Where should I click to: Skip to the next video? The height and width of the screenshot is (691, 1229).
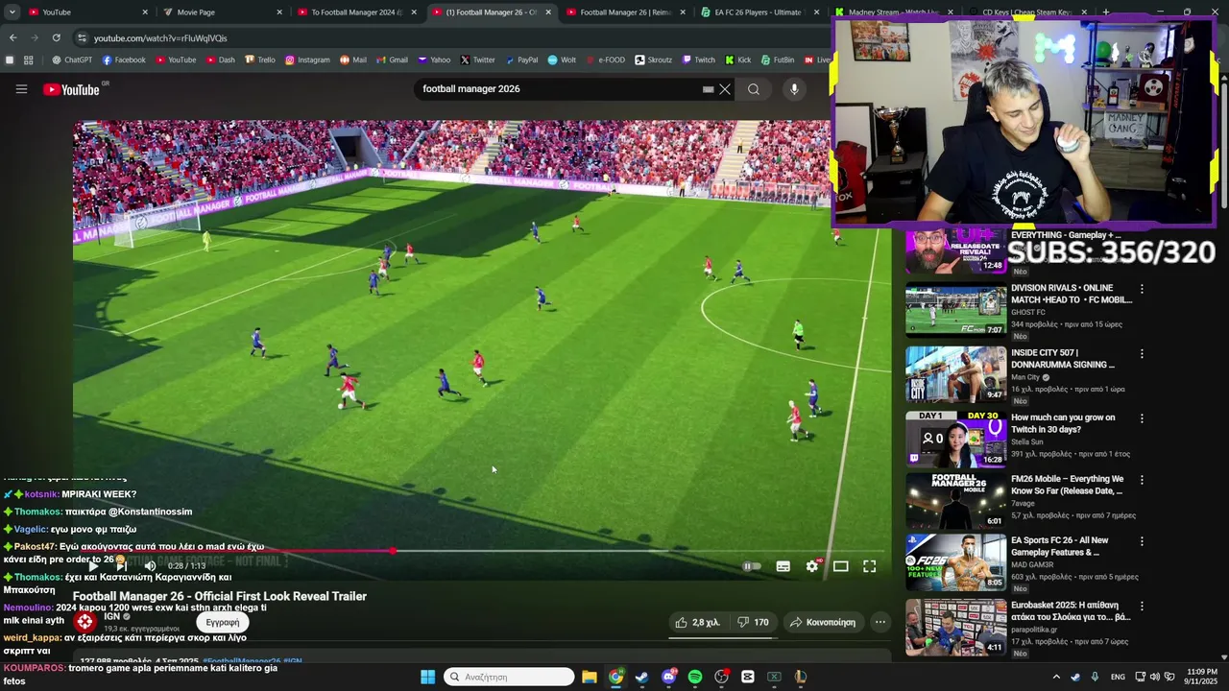pos(122,566)
